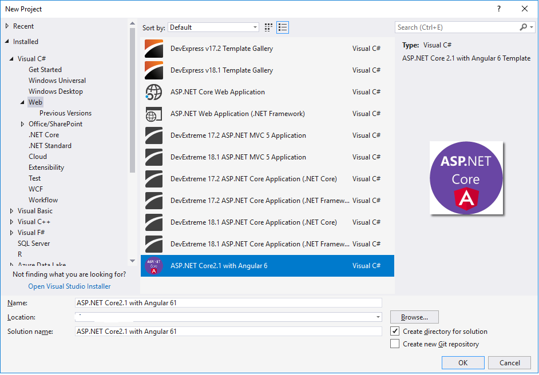Click the search magnifier icon
Screen dimensions: 539x375
[523, 27]
